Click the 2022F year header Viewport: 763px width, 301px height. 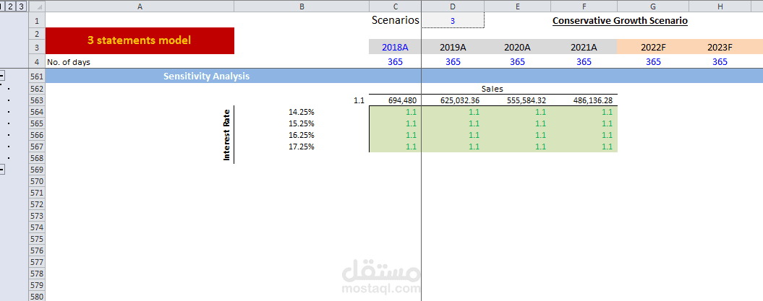(x=653, y=47)
